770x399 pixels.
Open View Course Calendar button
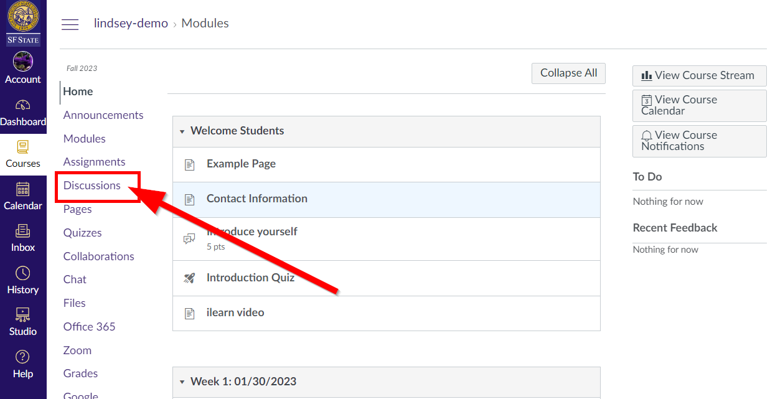pos(700,105)
